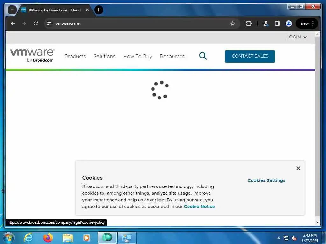Open the control panel taskbar item
Viewport: 326px width, 244px height.
(127, 238)
